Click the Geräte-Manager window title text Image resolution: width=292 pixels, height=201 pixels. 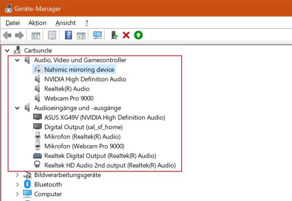[x=37, y=9]
